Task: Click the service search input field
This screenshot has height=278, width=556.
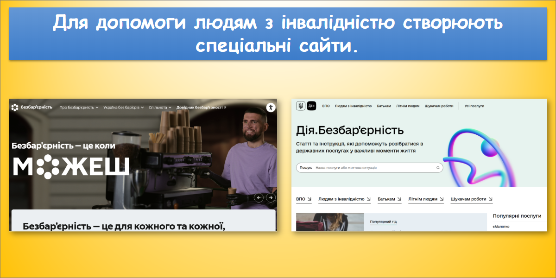Action: pyautogui.click(x=370, y=168)
